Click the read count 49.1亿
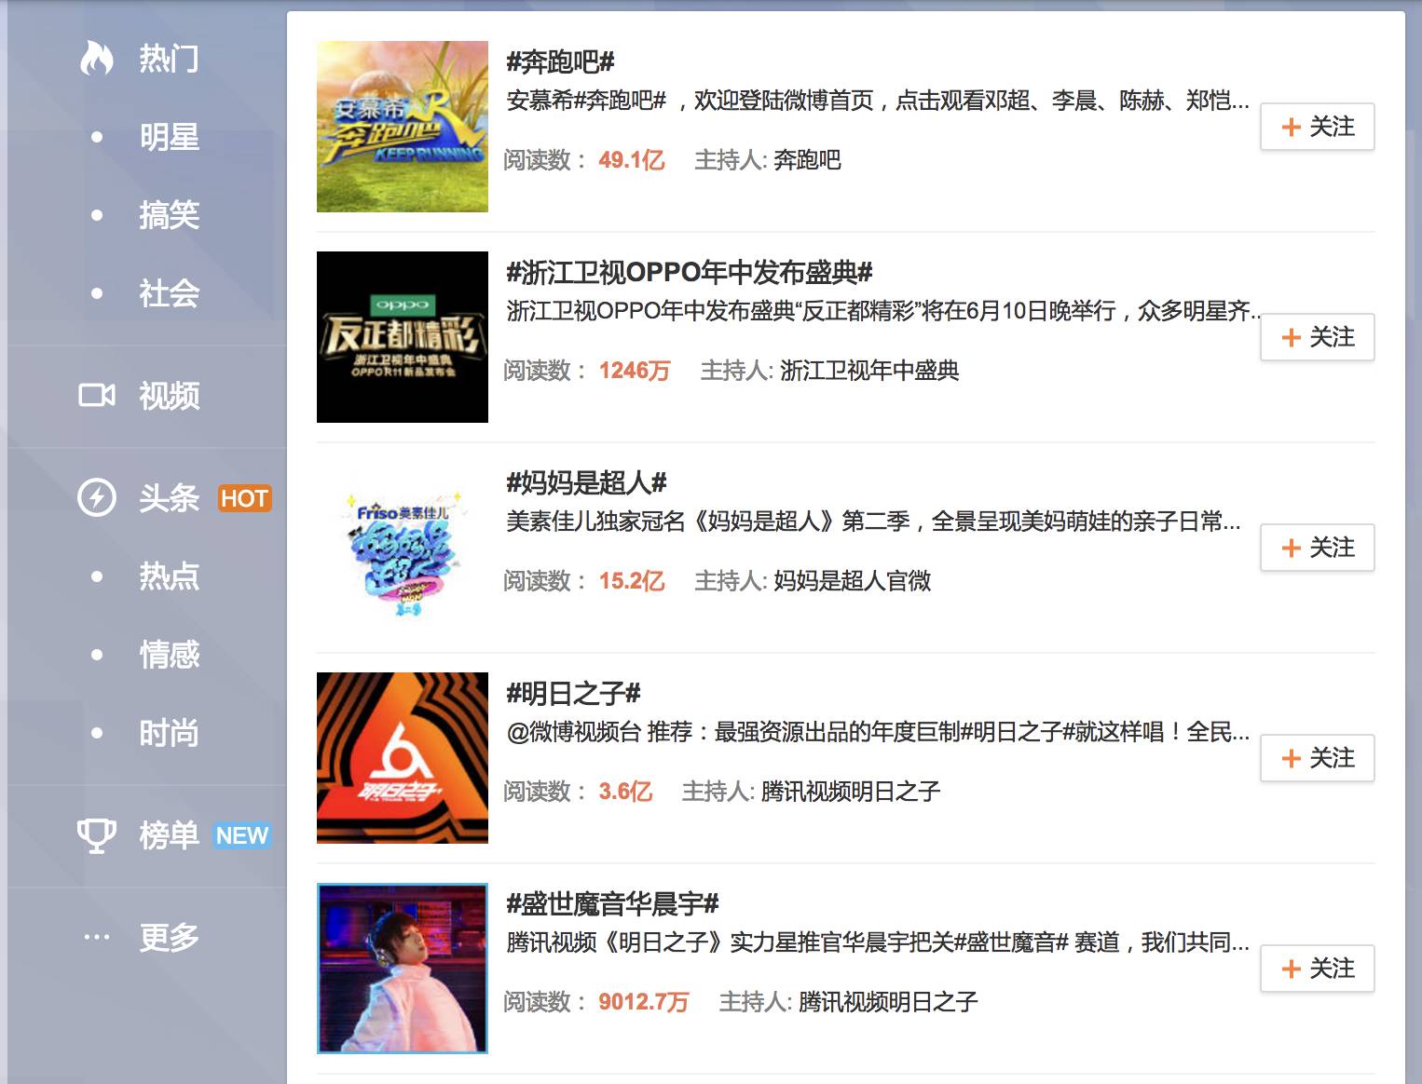The width and height of the screenshot is (1422, 1084). (632, 160)
